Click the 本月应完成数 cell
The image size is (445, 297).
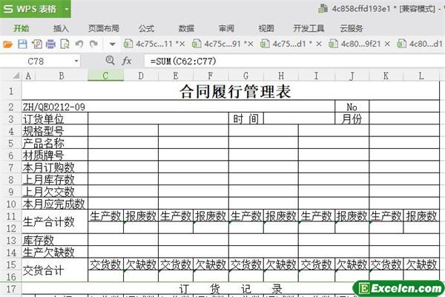coord(55,204)
